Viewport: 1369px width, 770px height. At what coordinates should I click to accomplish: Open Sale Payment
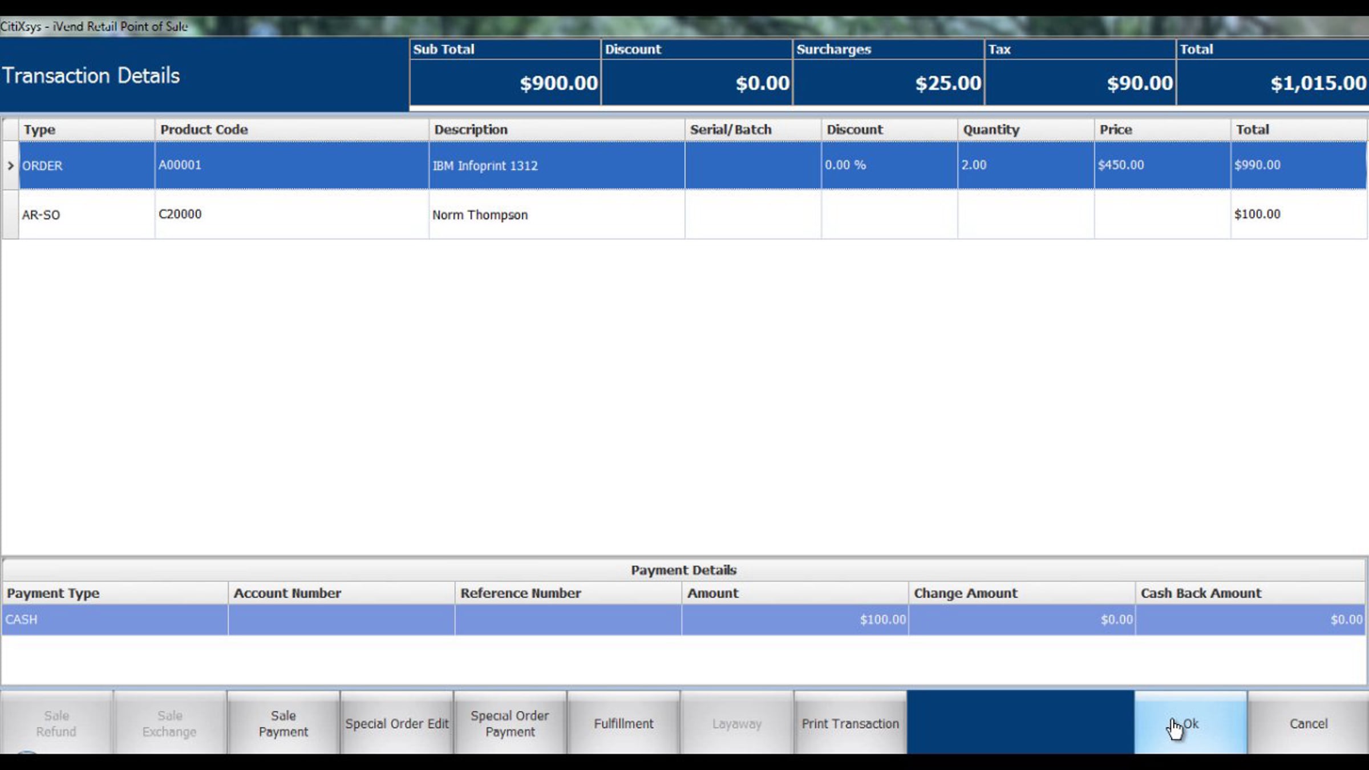[283, 723]
